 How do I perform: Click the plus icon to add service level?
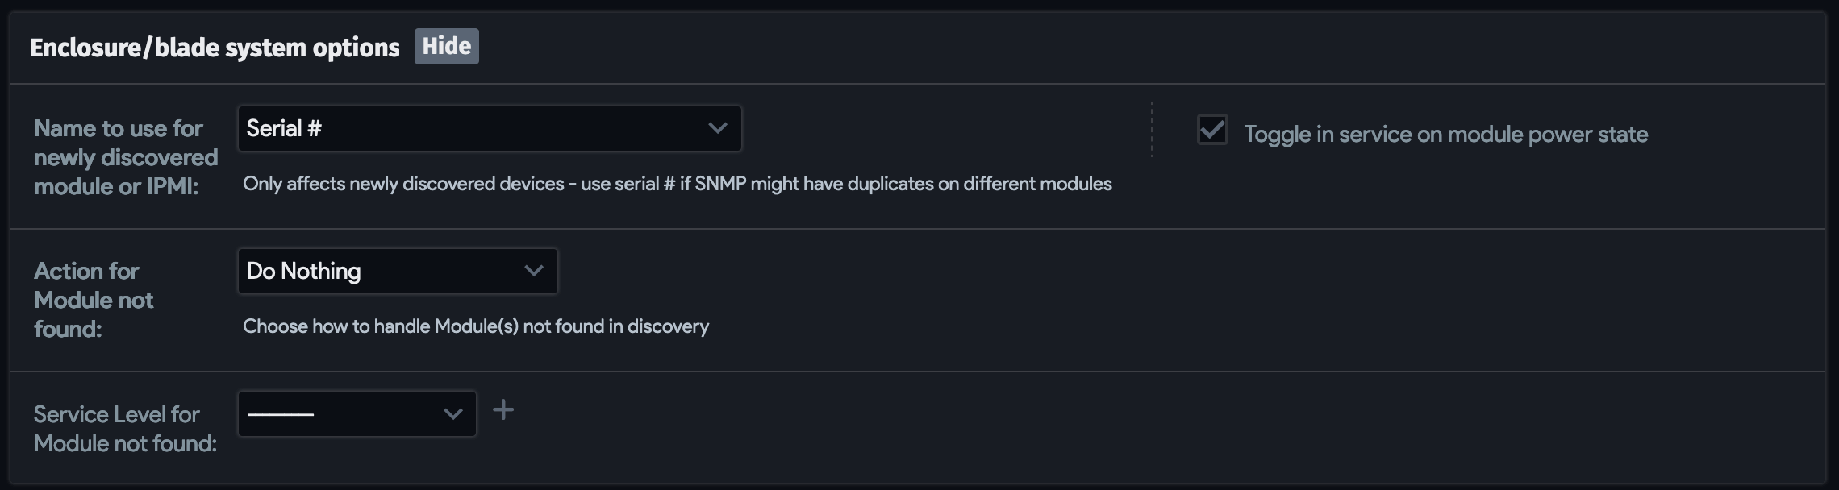click(503, 410)
